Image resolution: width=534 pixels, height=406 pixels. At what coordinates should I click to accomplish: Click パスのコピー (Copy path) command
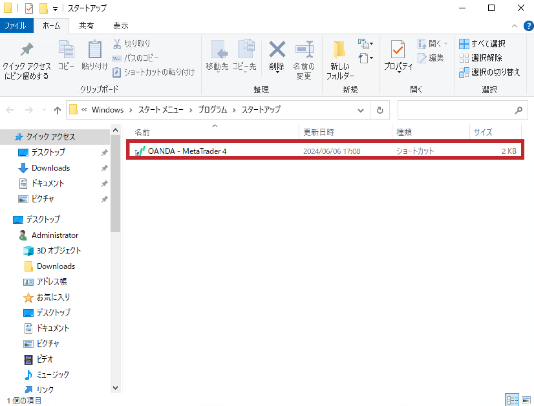pos(136,58)
